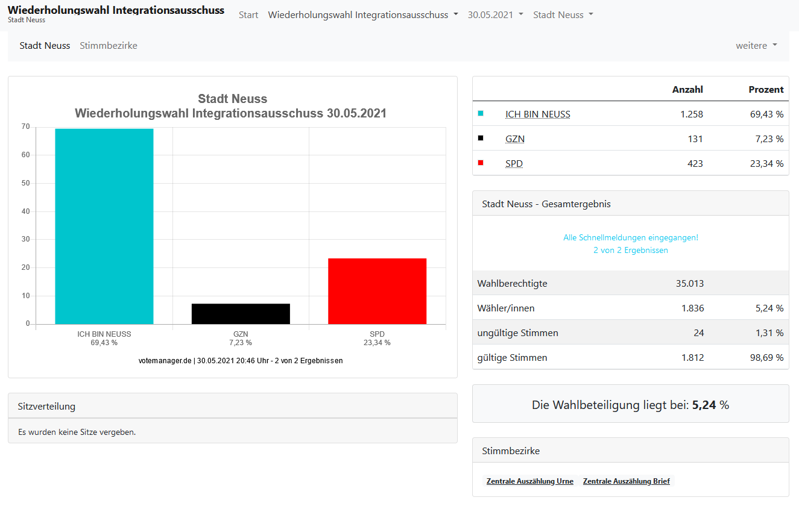Open the weitere dropdown menu
This screenshot has width=799, height=515.
coord(756,45)
